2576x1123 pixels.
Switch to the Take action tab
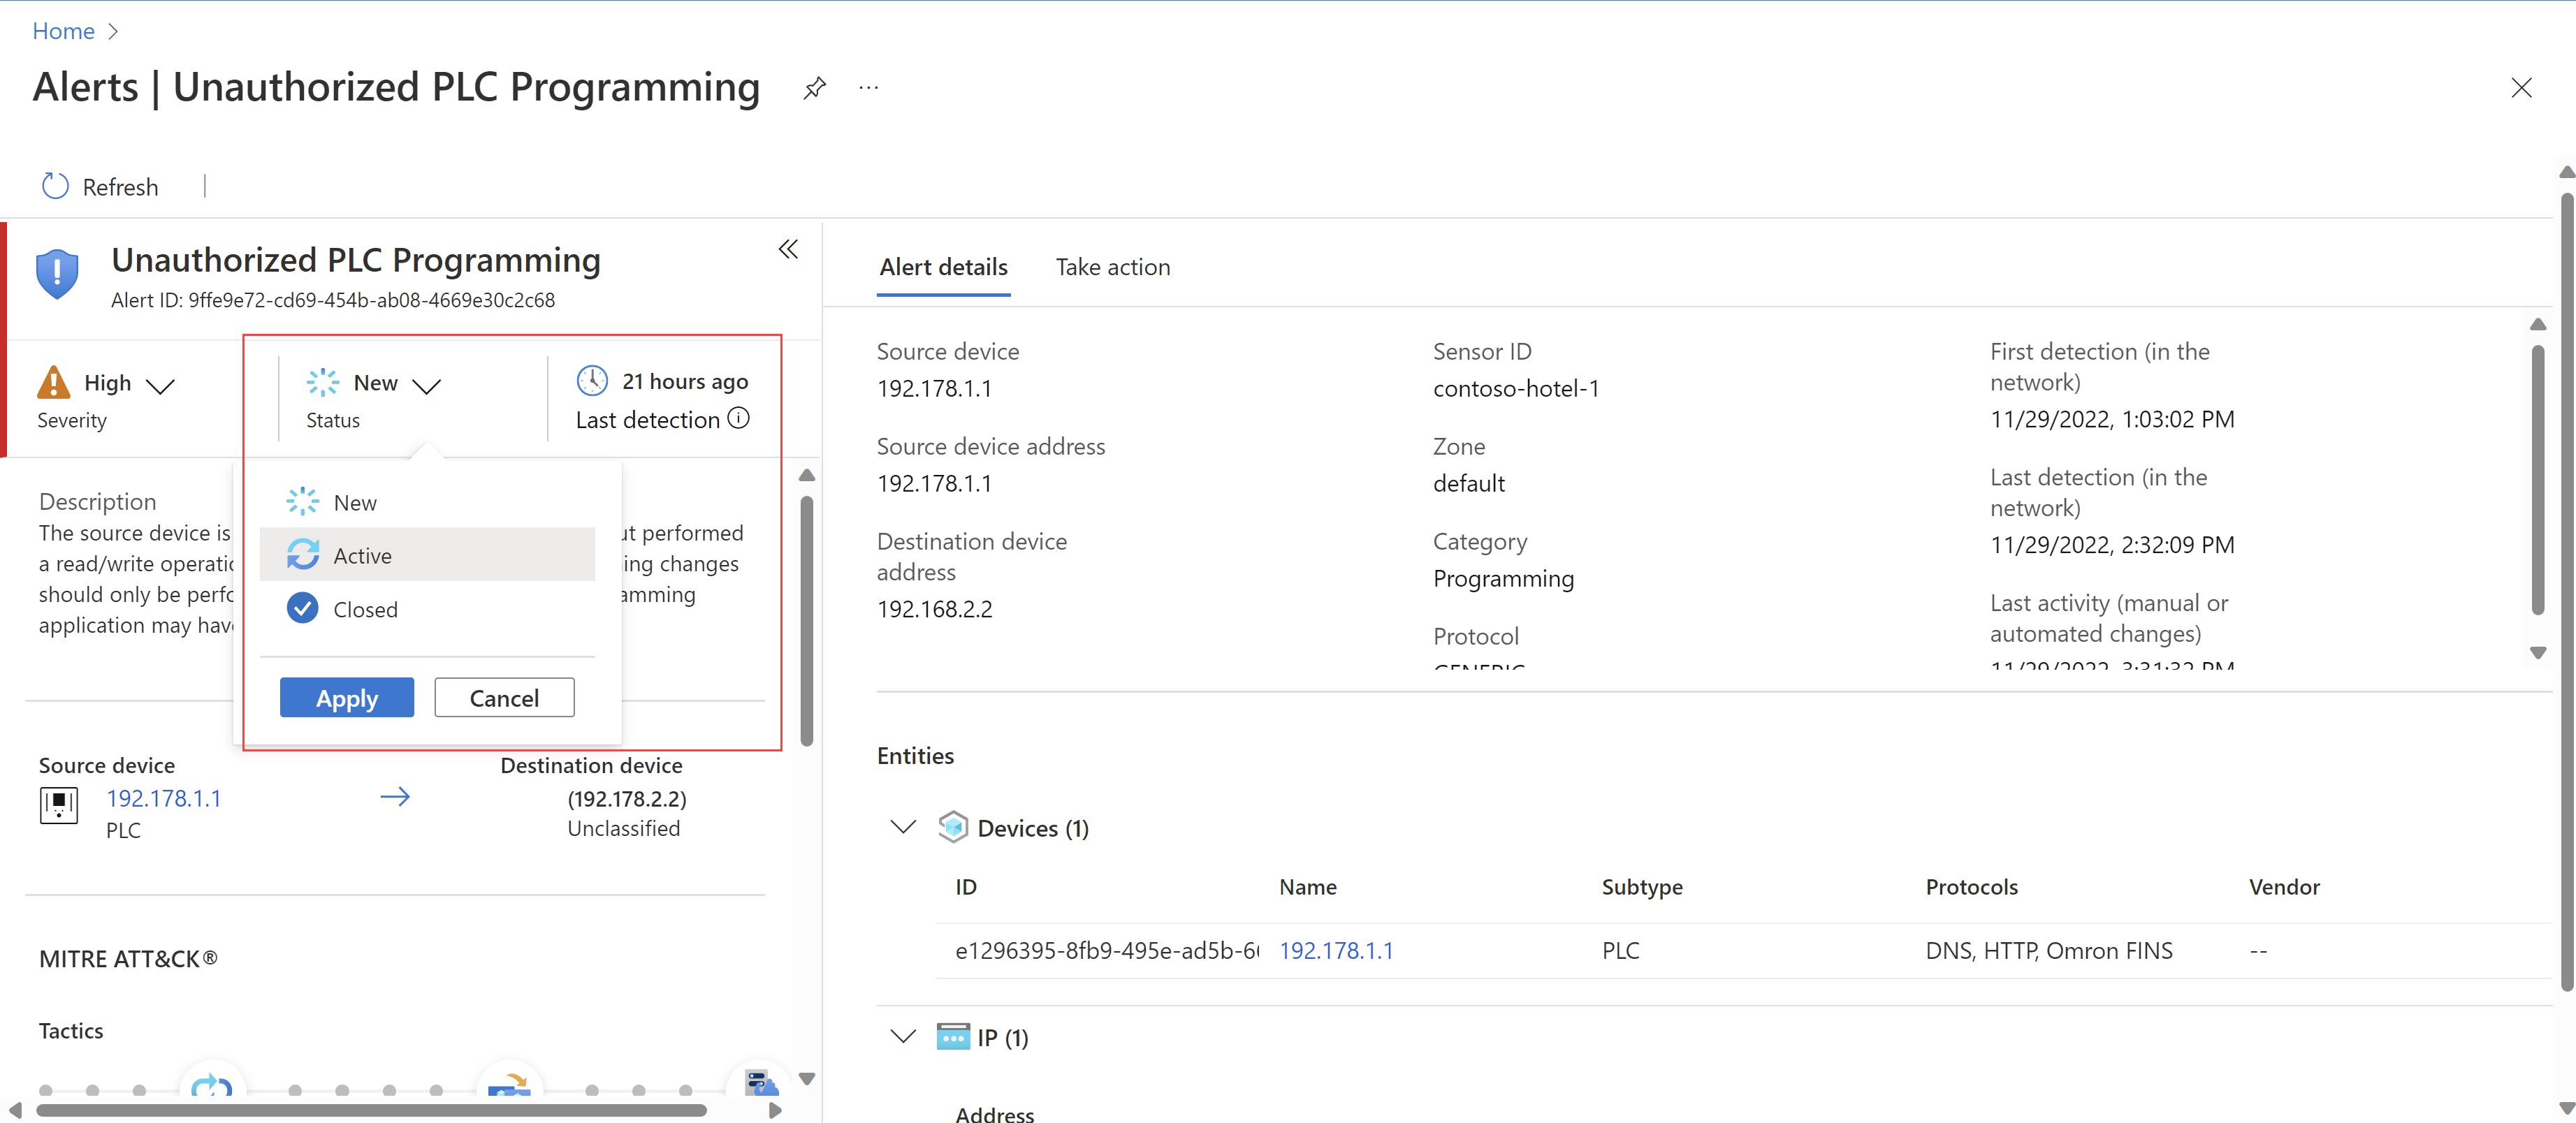[x=1112, y=267]
